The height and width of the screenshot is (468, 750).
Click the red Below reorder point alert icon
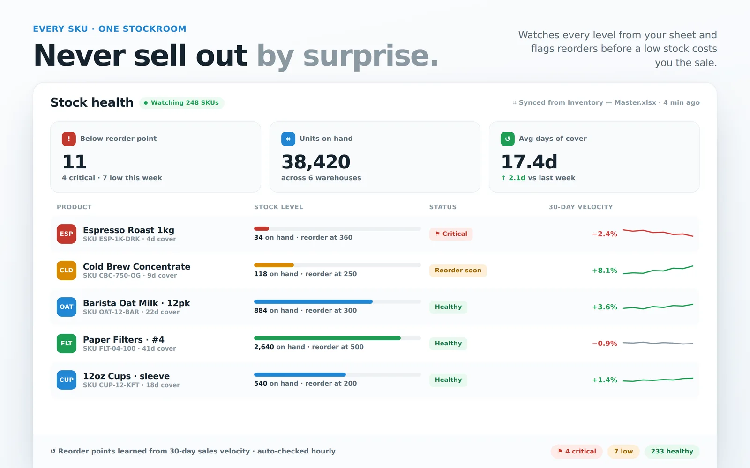69,139
